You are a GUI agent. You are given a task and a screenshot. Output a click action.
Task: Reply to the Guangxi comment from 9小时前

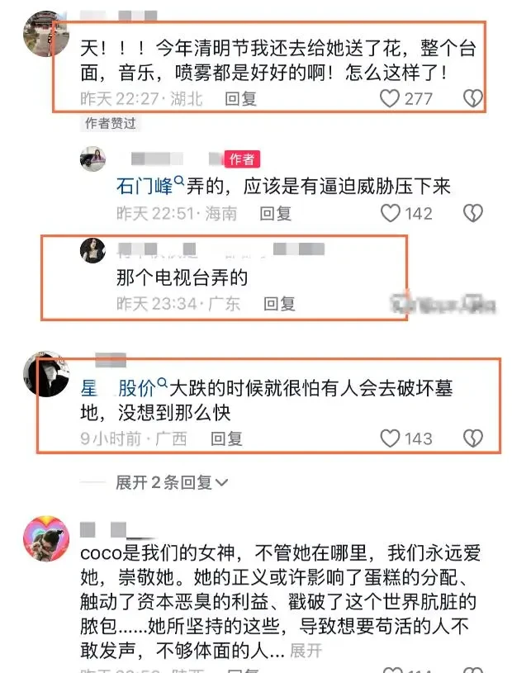pyautogui.click(x=226, y=438)
